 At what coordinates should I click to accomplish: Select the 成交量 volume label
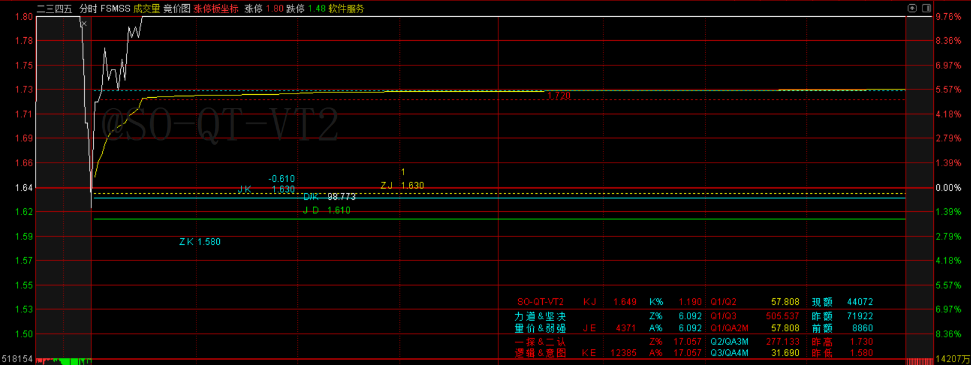coord(147,9)
